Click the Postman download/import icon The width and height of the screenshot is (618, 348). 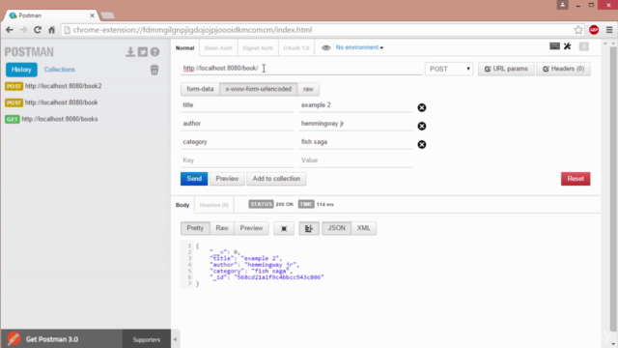130,51
